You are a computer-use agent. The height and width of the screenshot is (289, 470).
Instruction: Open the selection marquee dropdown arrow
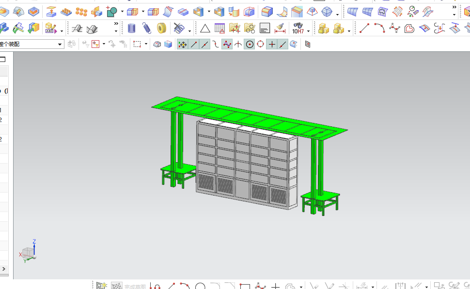coord(146,44)
